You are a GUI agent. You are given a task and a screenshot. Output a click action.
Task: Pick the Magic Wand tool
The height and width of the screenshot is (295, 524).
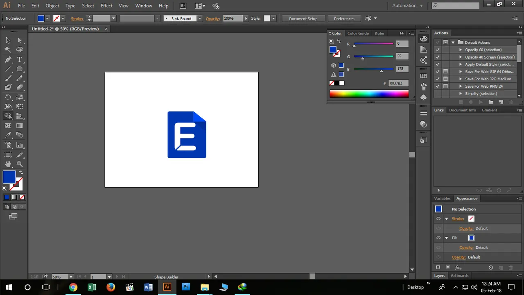(8, 50)
